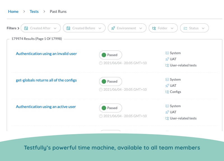Click breadcrumb separator chevron after Tests
The height and width of the screenshot is (161, 224).
pos(44,11)
